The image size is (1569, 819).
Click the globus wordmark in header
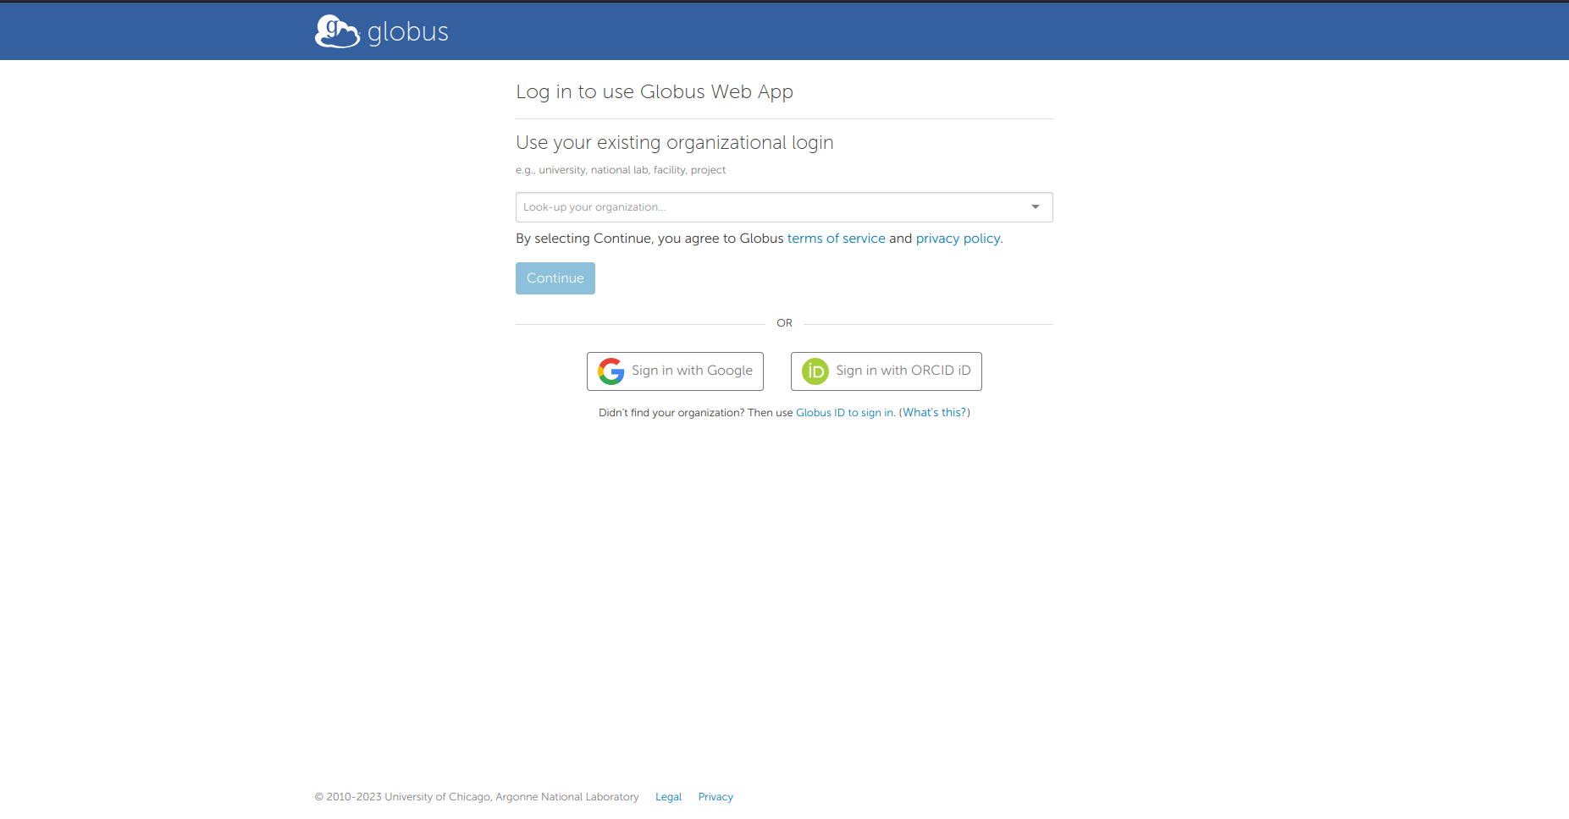point(408,32)
